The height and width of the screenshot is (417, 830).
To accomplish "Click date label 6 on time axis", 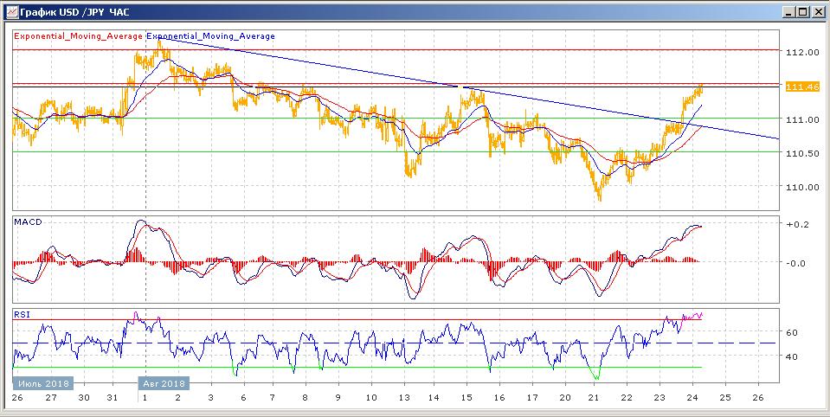I will pyautogui.click(x=243, y=398).
